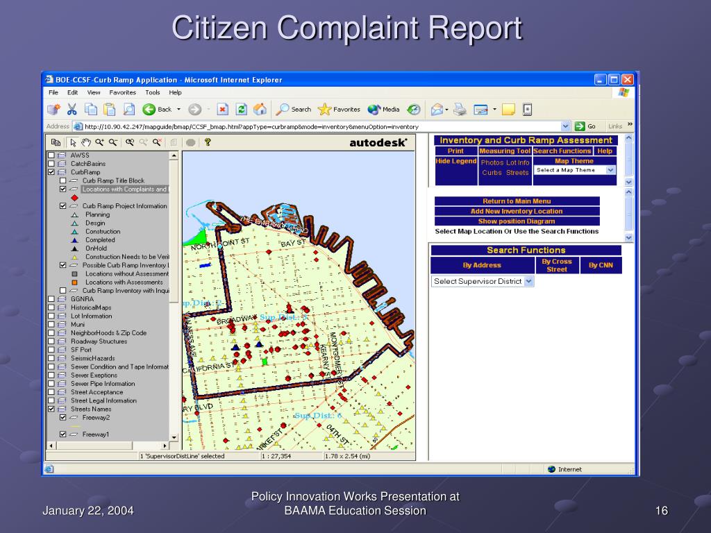Click the Print button in assessment panel
711x533 pixels.
tap(455, 151)
